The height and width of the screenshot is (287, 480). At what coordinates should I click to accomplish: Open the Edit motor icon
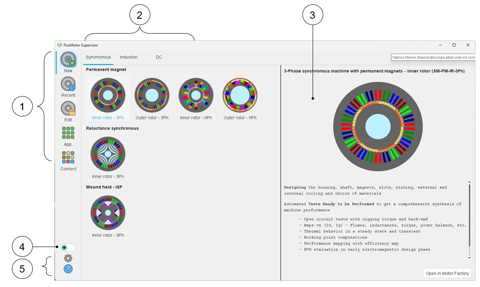tap(68, 108)
